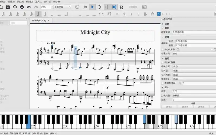This screenshot has width=216, height=135.
Task: Open the 格式(O) menu
Action: [30, 2]
